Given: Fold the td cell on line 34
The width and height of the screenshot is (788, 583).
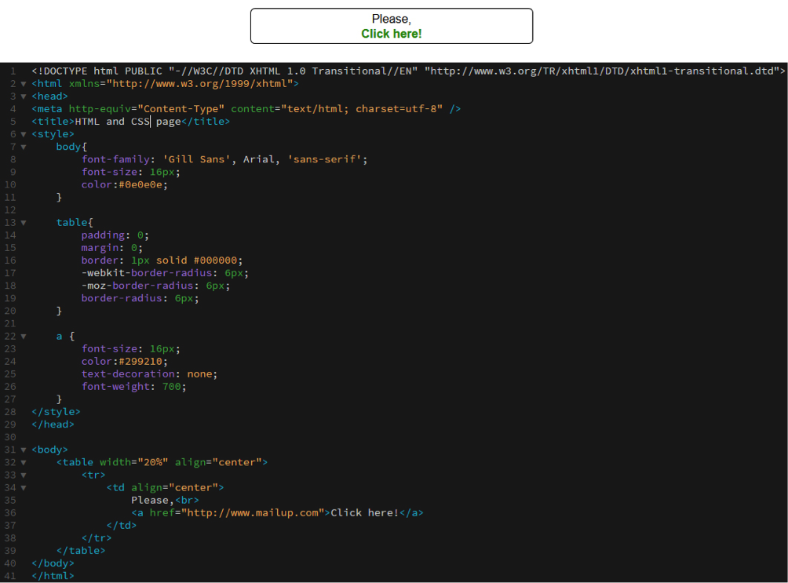Looking at the screenshot, I should point(24,487).
